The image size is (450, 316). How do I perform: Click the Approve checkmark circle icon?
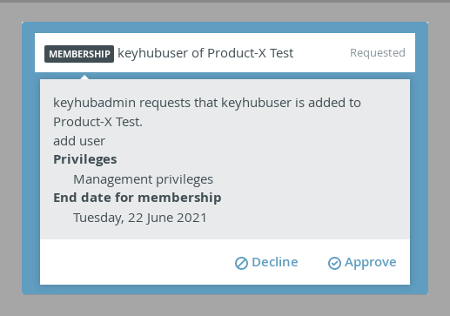[x=334, y=263]
